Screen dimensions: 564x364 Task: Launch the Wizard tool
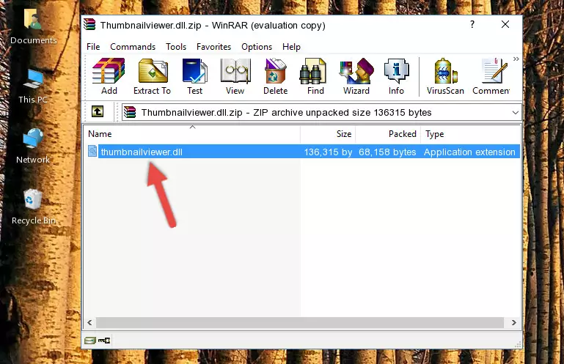(x=356, y=76)
